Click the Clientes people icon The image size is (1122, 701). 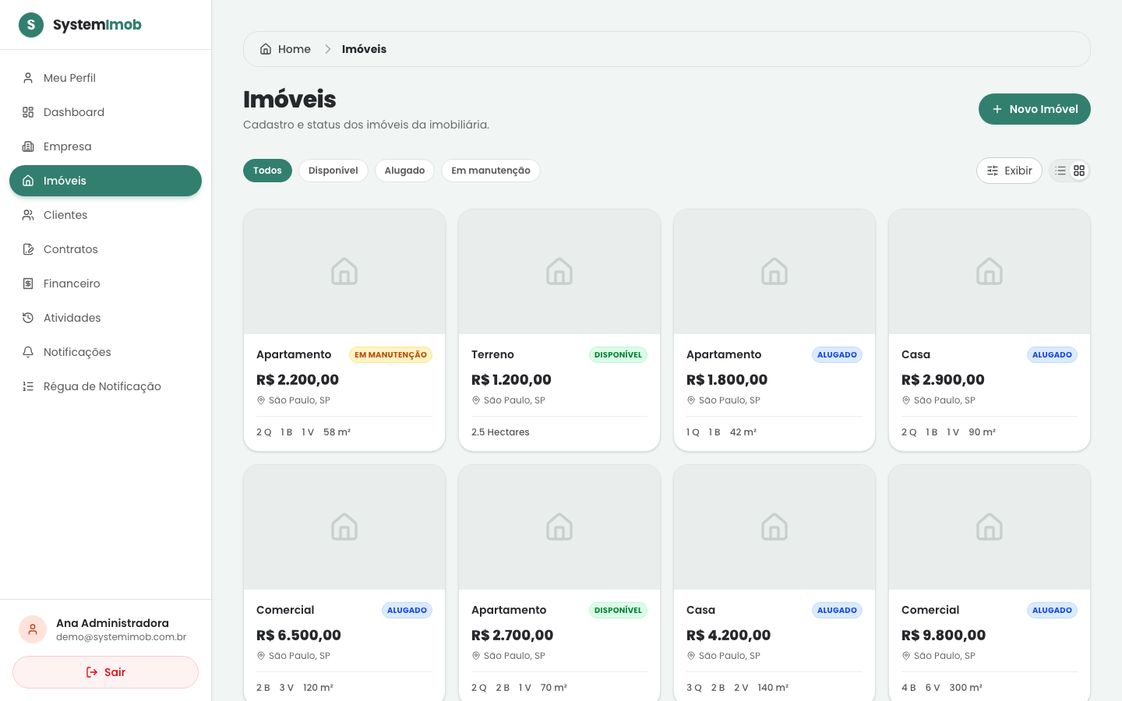point(28,215)
